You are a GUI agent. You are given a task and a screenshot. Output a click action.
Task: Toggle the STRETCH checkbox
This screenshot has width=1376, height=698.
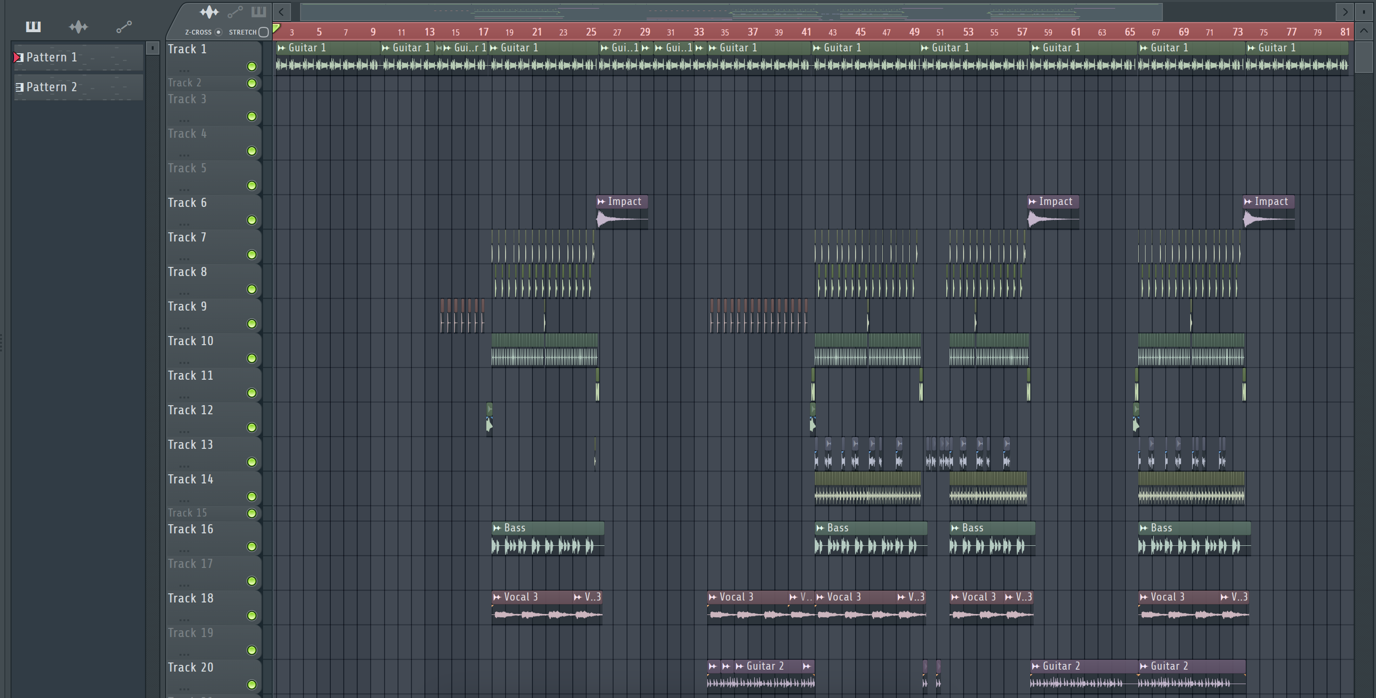263,32
